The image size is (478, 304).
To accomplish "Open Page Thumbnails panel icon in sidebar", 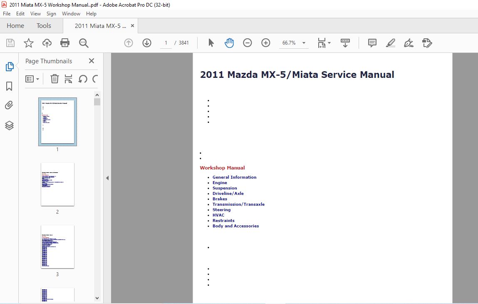I will 10,67.
